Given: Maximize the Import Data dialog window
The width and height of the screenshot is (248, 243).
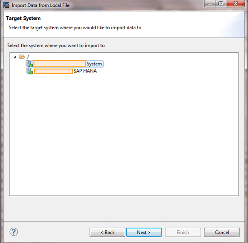Looking at the screenshot, I should (220, 4).
